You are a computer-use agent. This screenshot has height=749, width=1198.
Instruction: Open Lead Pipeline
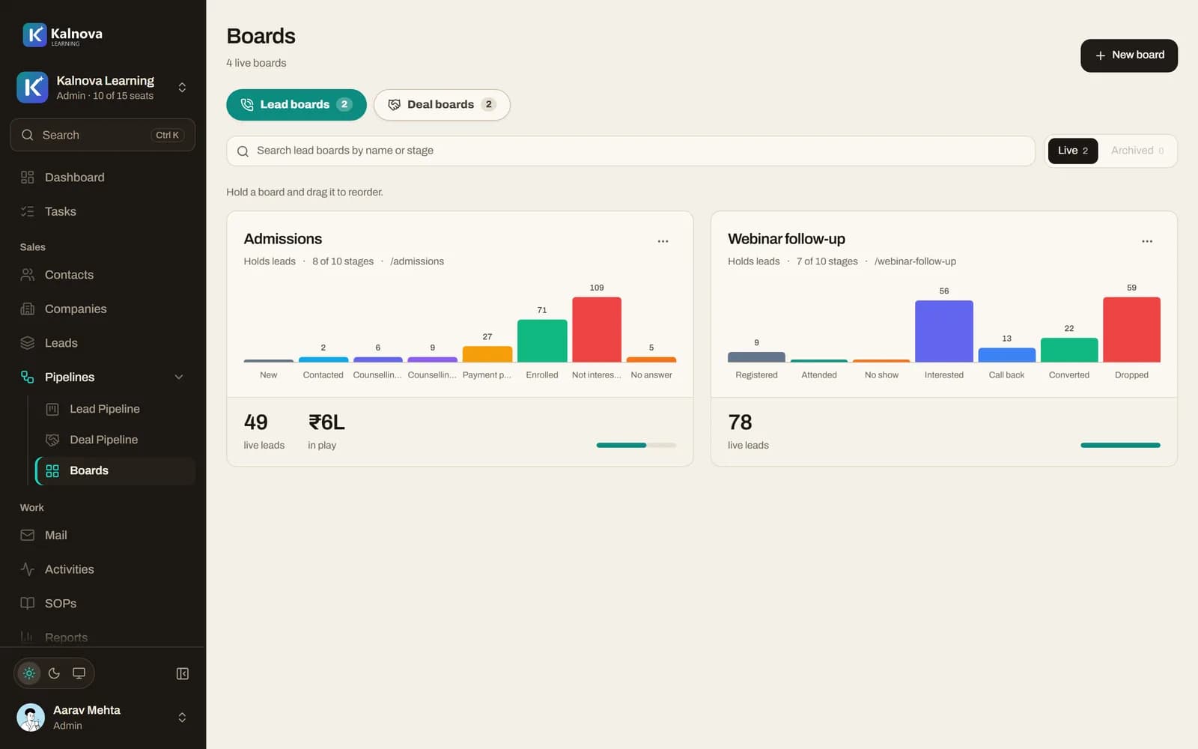click(115, 409)
